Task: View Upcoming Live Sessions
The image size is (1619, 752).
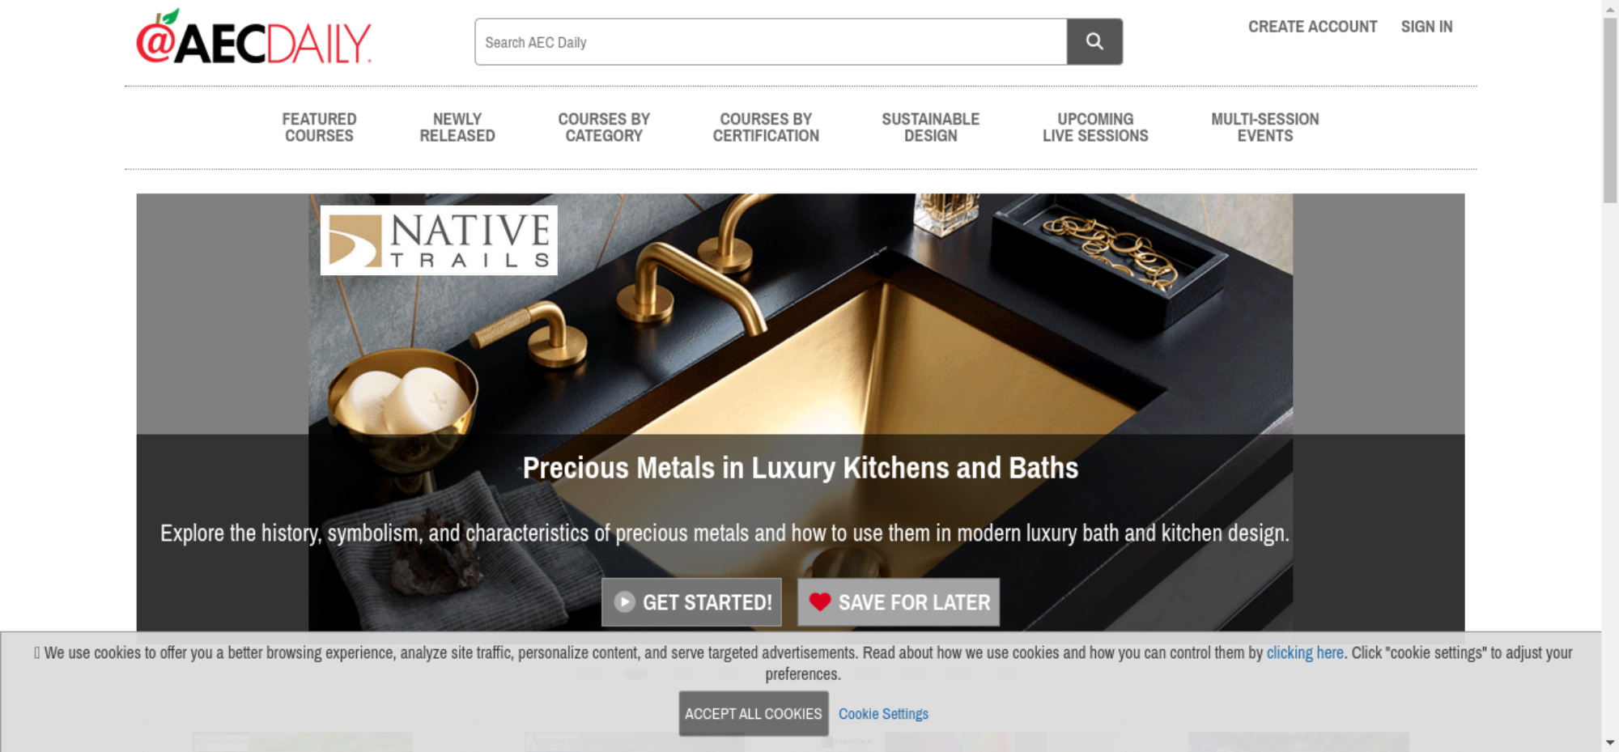Action: pos(1095,127)
